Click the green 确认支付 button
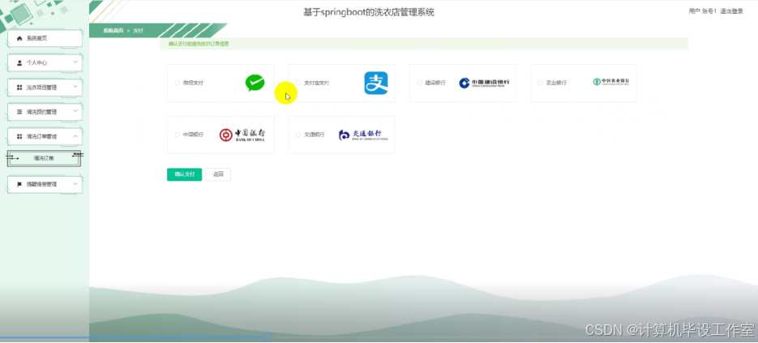The image size is (758, 343). [x=184, y=174]
